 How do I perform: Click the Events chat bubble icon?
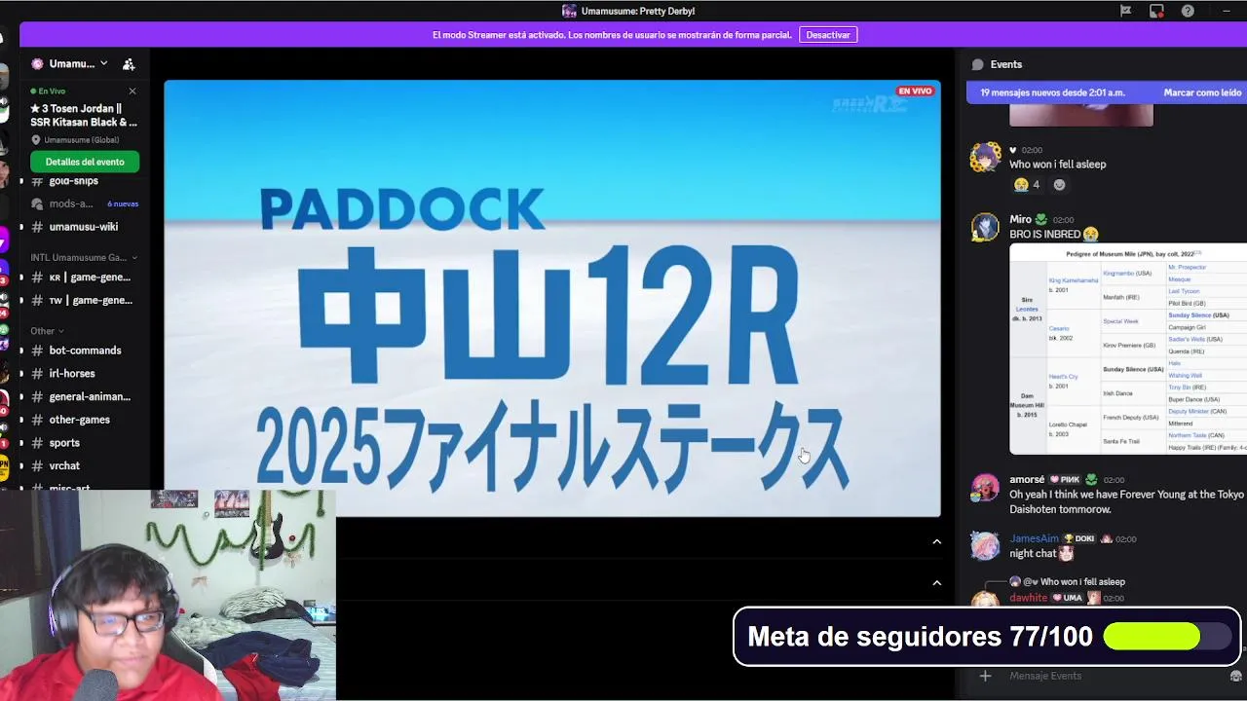[977, 64]
